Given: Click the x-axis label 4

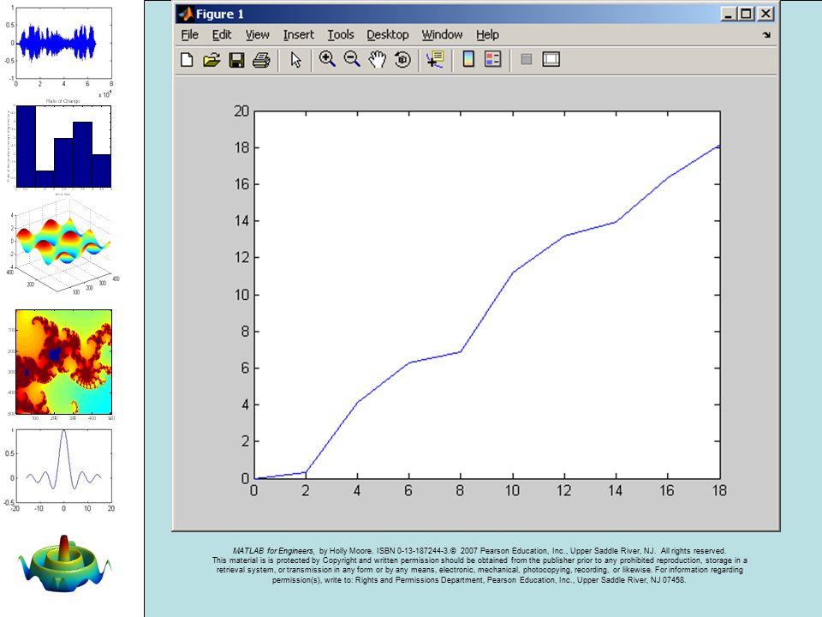Looking at the screenshot, I should point(357,490).
